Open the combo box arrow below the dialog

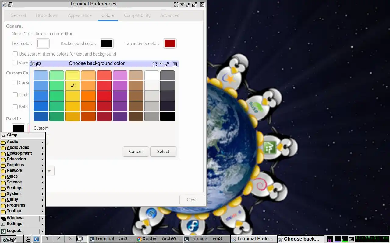49,171
